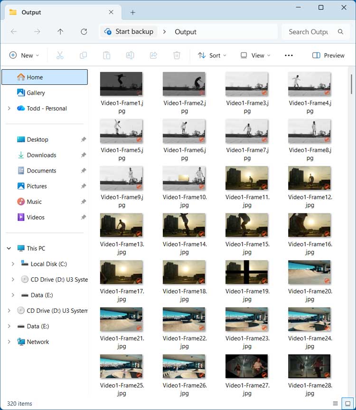Image resolution: width=356 pixels, height=410 pixels.
Task: Close the Output tab
Action: click(111, 12)
